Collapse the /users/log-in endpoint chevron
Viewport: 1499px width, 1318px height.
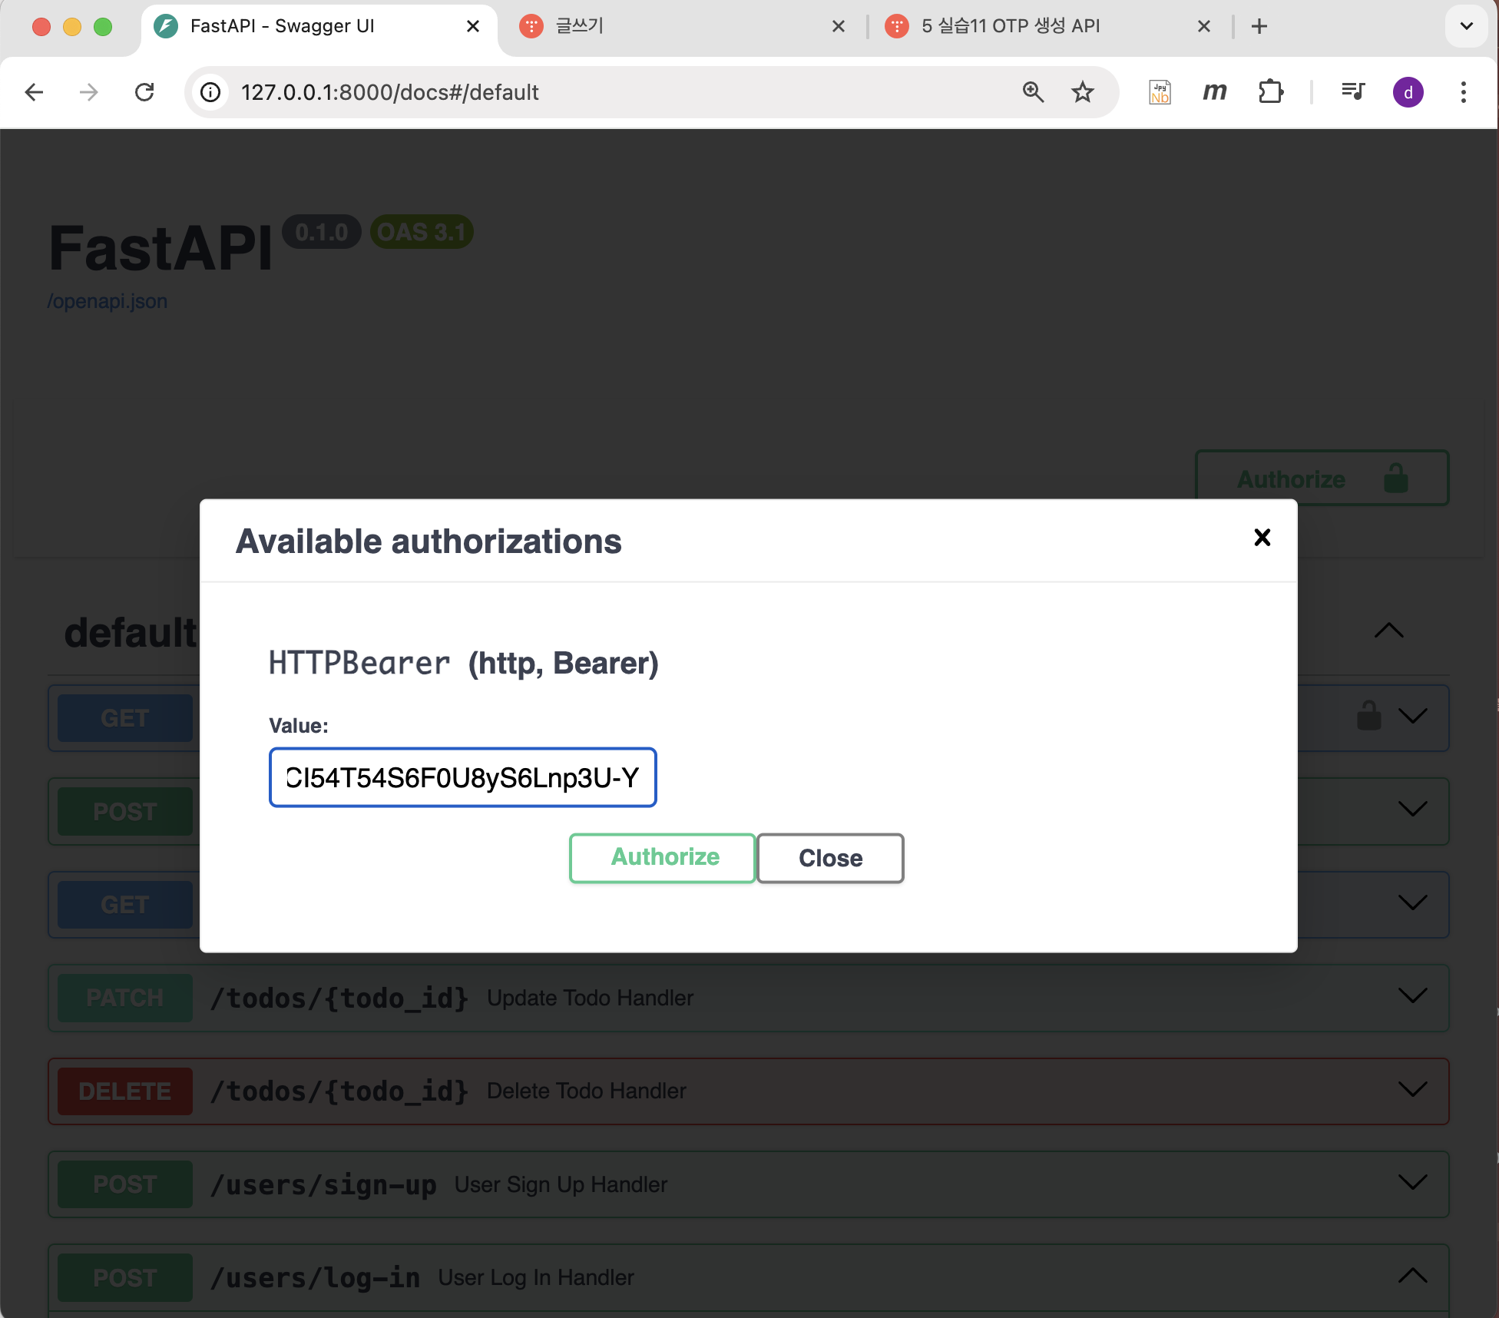click(x=1412, y=1276)
